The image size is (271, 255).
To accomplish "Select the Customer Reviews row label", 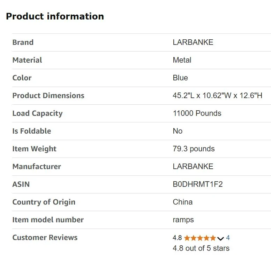I will 45,238.
